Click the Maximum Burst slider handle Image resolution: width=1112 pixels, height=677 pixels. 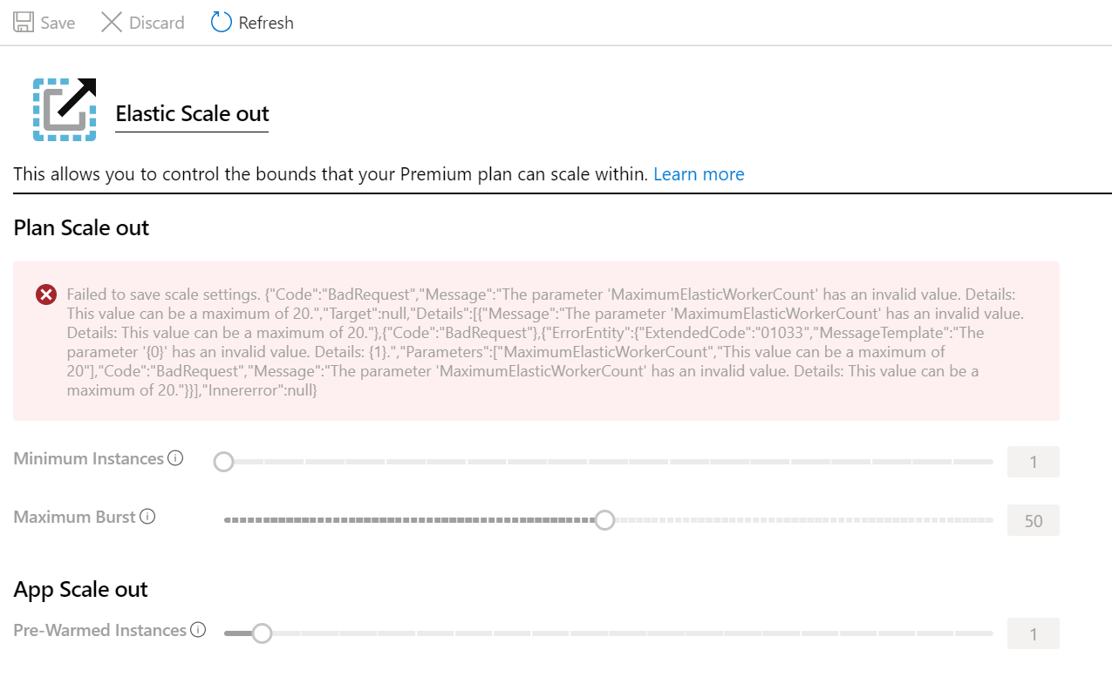(x=604, y=519)
